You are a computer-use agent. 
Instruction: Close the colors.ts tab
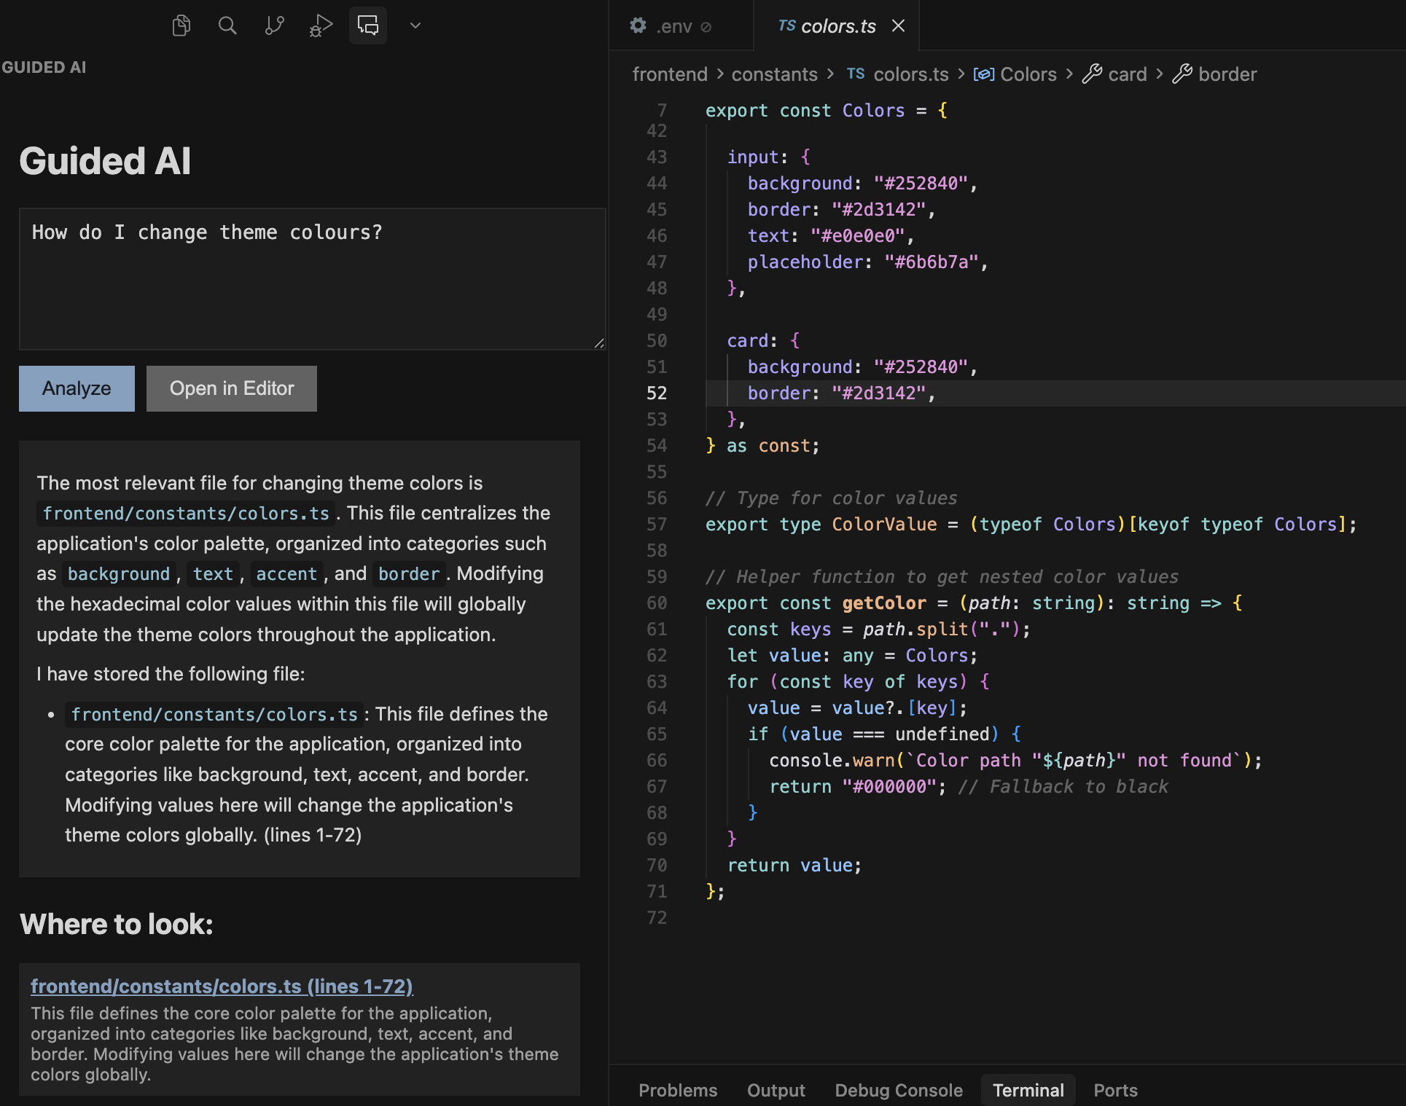(x=898, y=26)
